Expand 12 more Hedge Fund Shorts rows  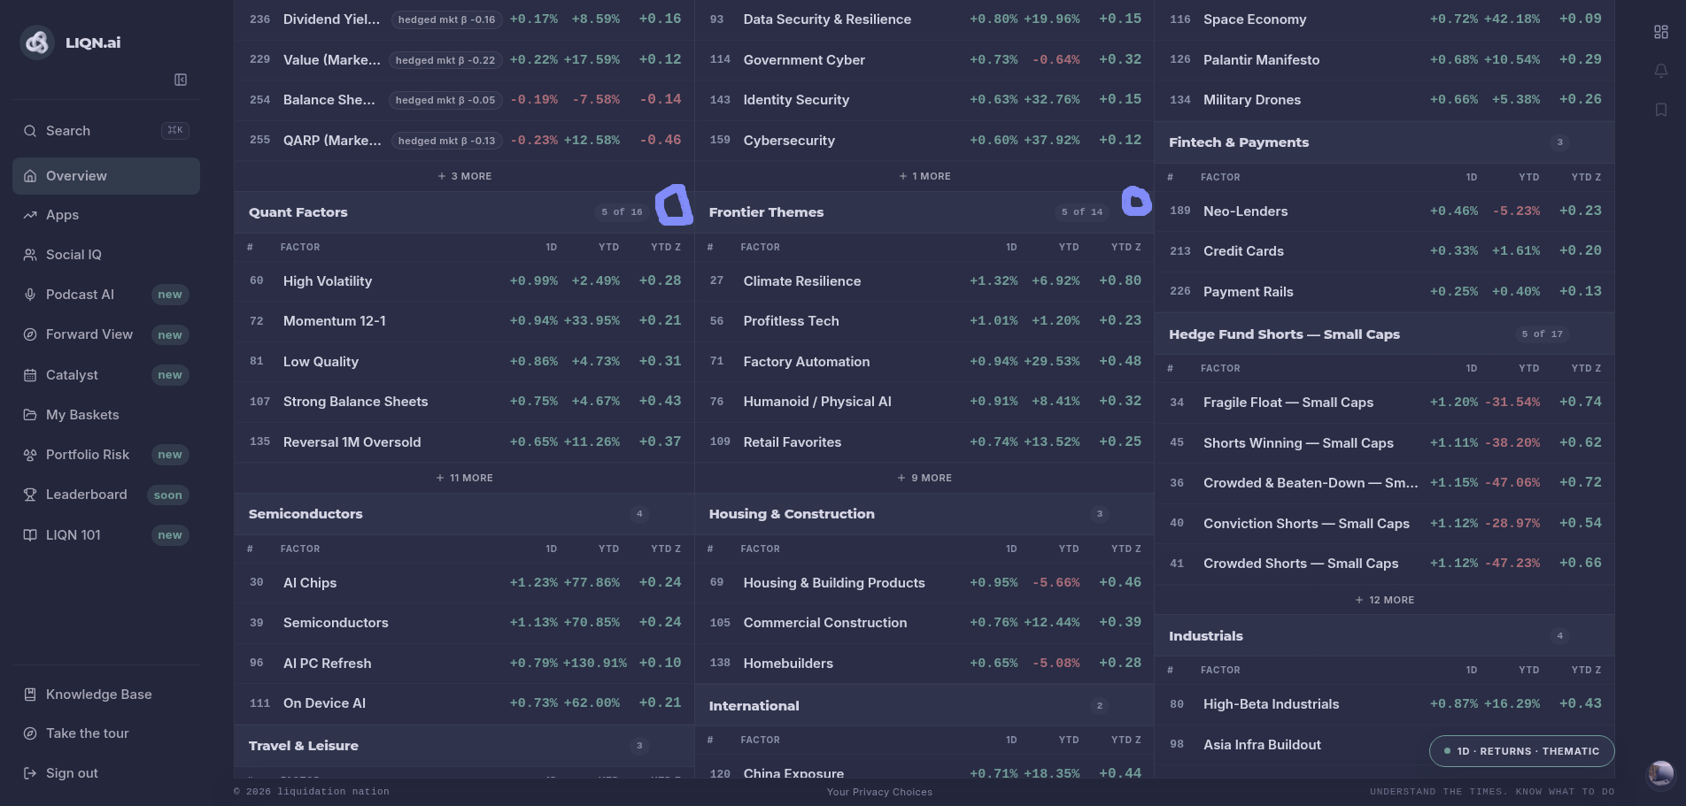click(1385, 600)
